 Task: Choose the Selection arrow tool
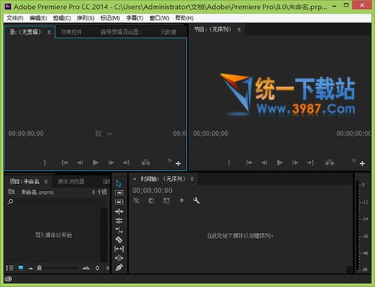pyautogui.click(x=118, y=183)
